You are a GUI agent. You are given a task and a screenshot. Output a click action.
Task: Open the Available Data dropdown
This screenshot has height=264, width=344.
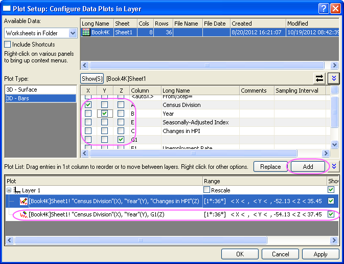(72, 33)
